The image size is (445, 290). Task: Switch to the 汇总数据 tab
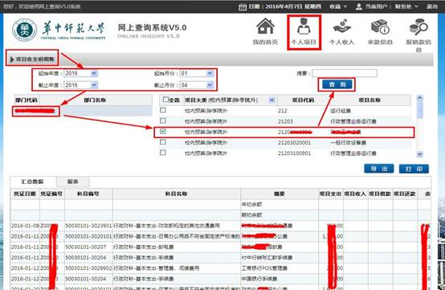click(33, 182)
